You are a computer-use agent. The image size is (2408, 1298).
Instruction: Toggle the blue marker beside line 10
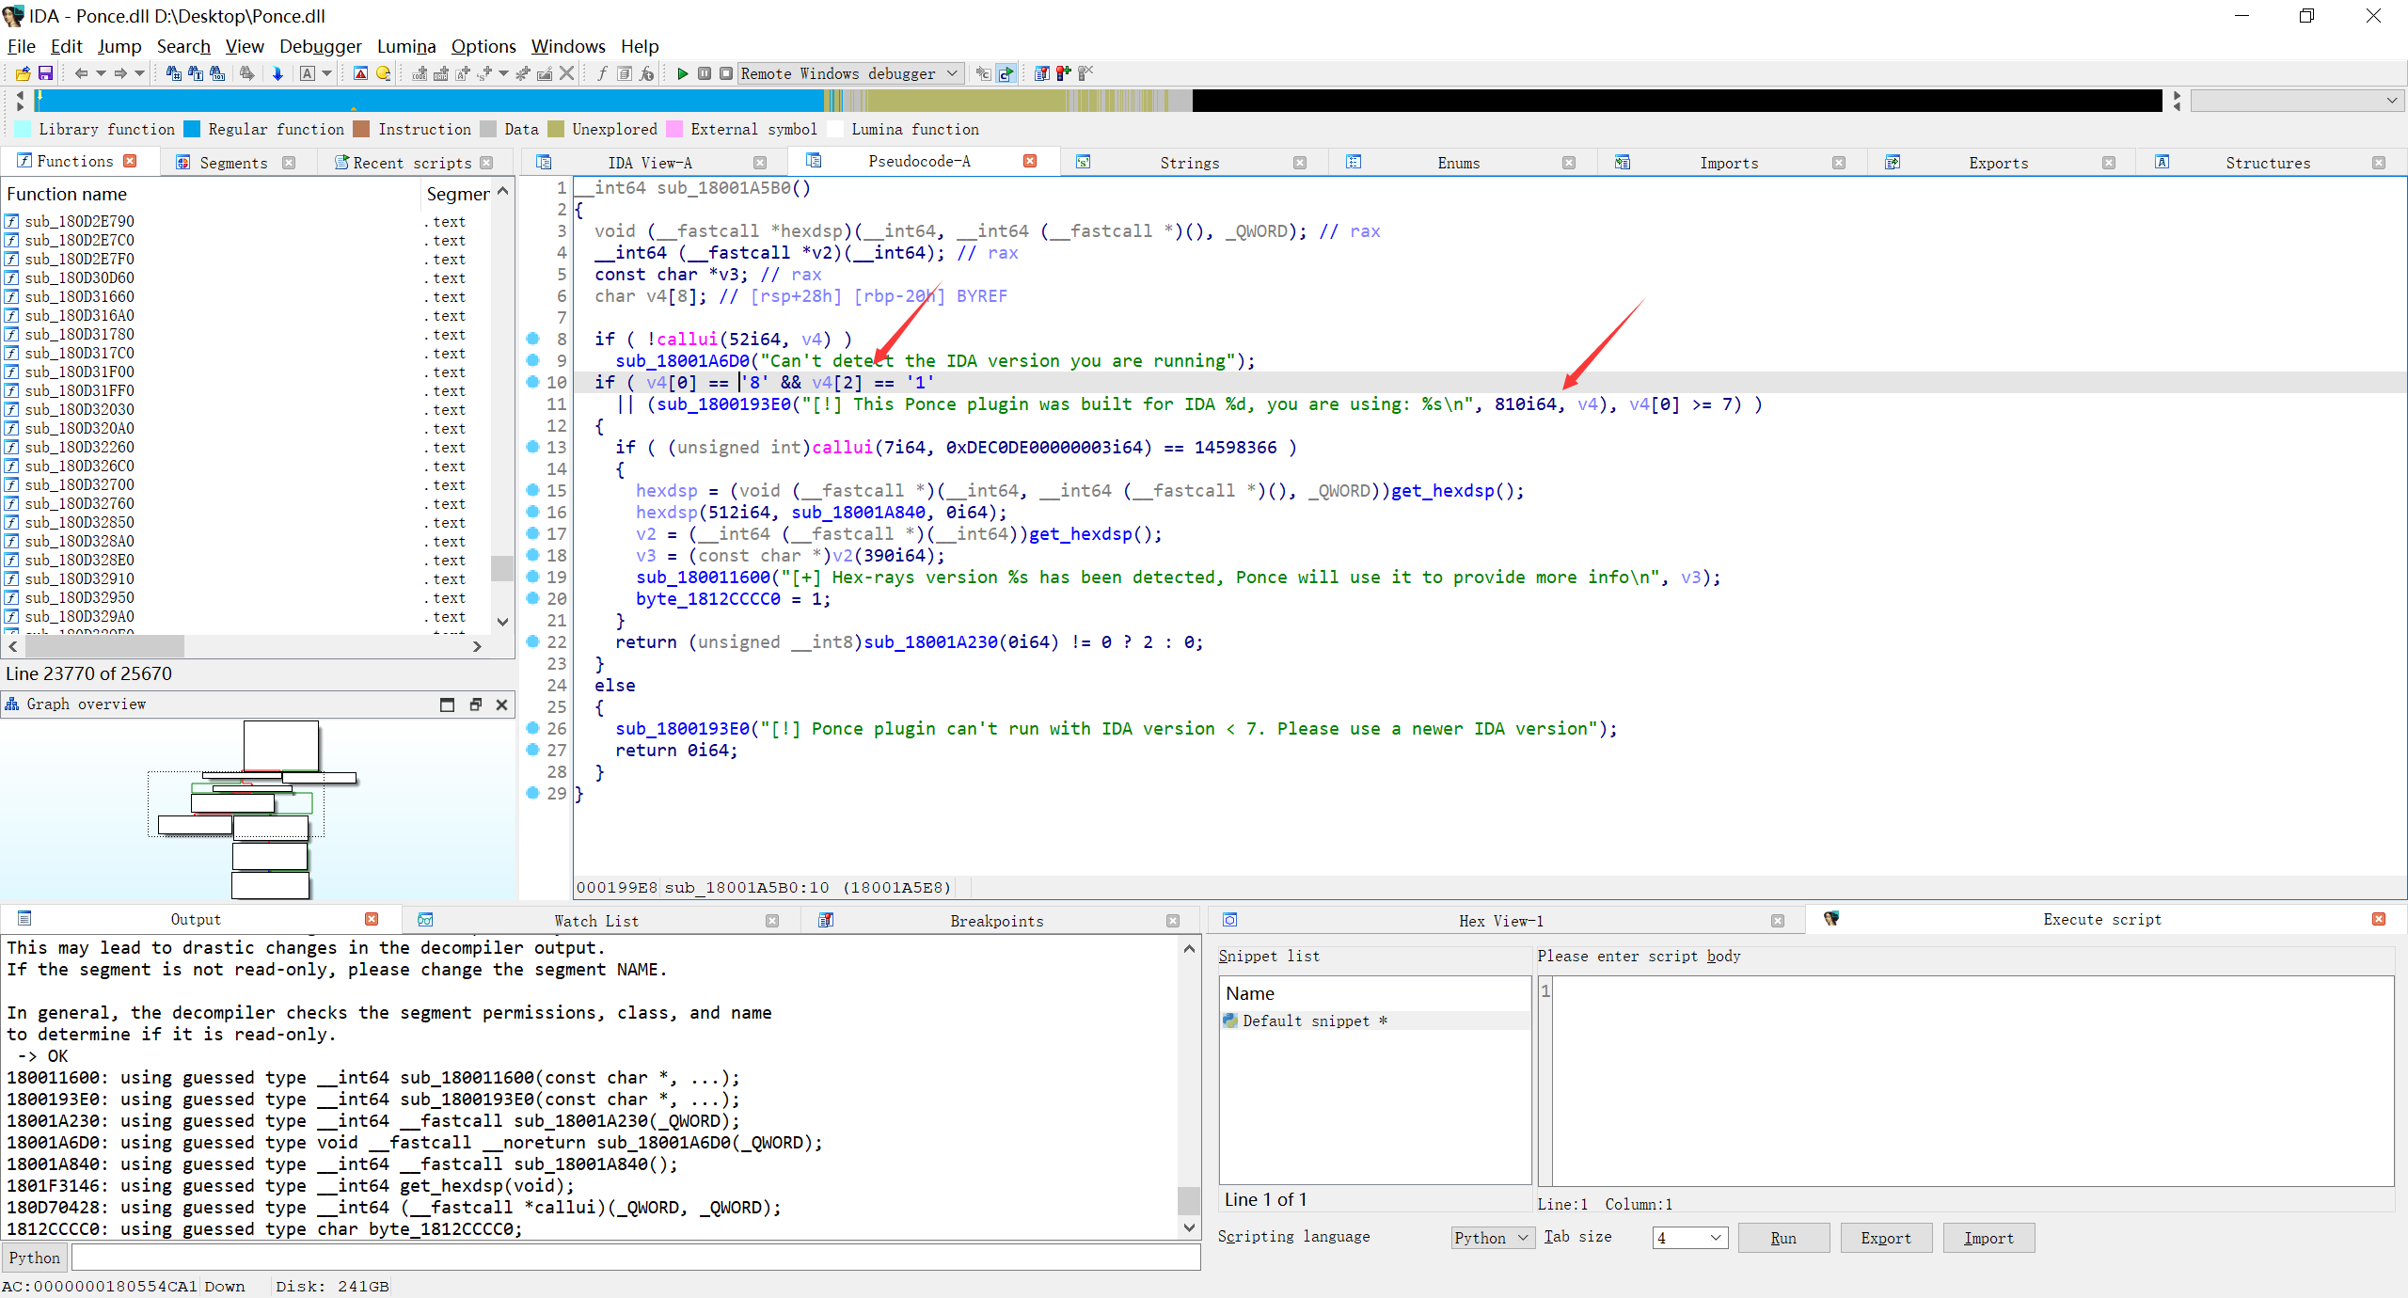pos(533,382)
